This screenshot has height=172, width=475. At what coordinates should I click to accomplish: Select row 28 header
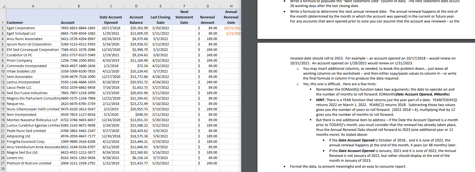tap(3, 168)
